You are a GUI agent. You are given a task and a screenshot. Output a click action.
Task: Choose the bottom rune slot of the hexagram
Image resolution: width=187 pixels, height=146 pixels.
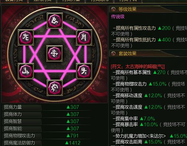55,88
